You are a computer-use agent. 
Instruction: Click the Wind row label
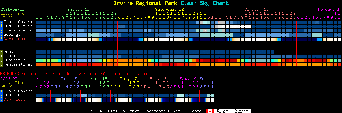click(10, 56)
